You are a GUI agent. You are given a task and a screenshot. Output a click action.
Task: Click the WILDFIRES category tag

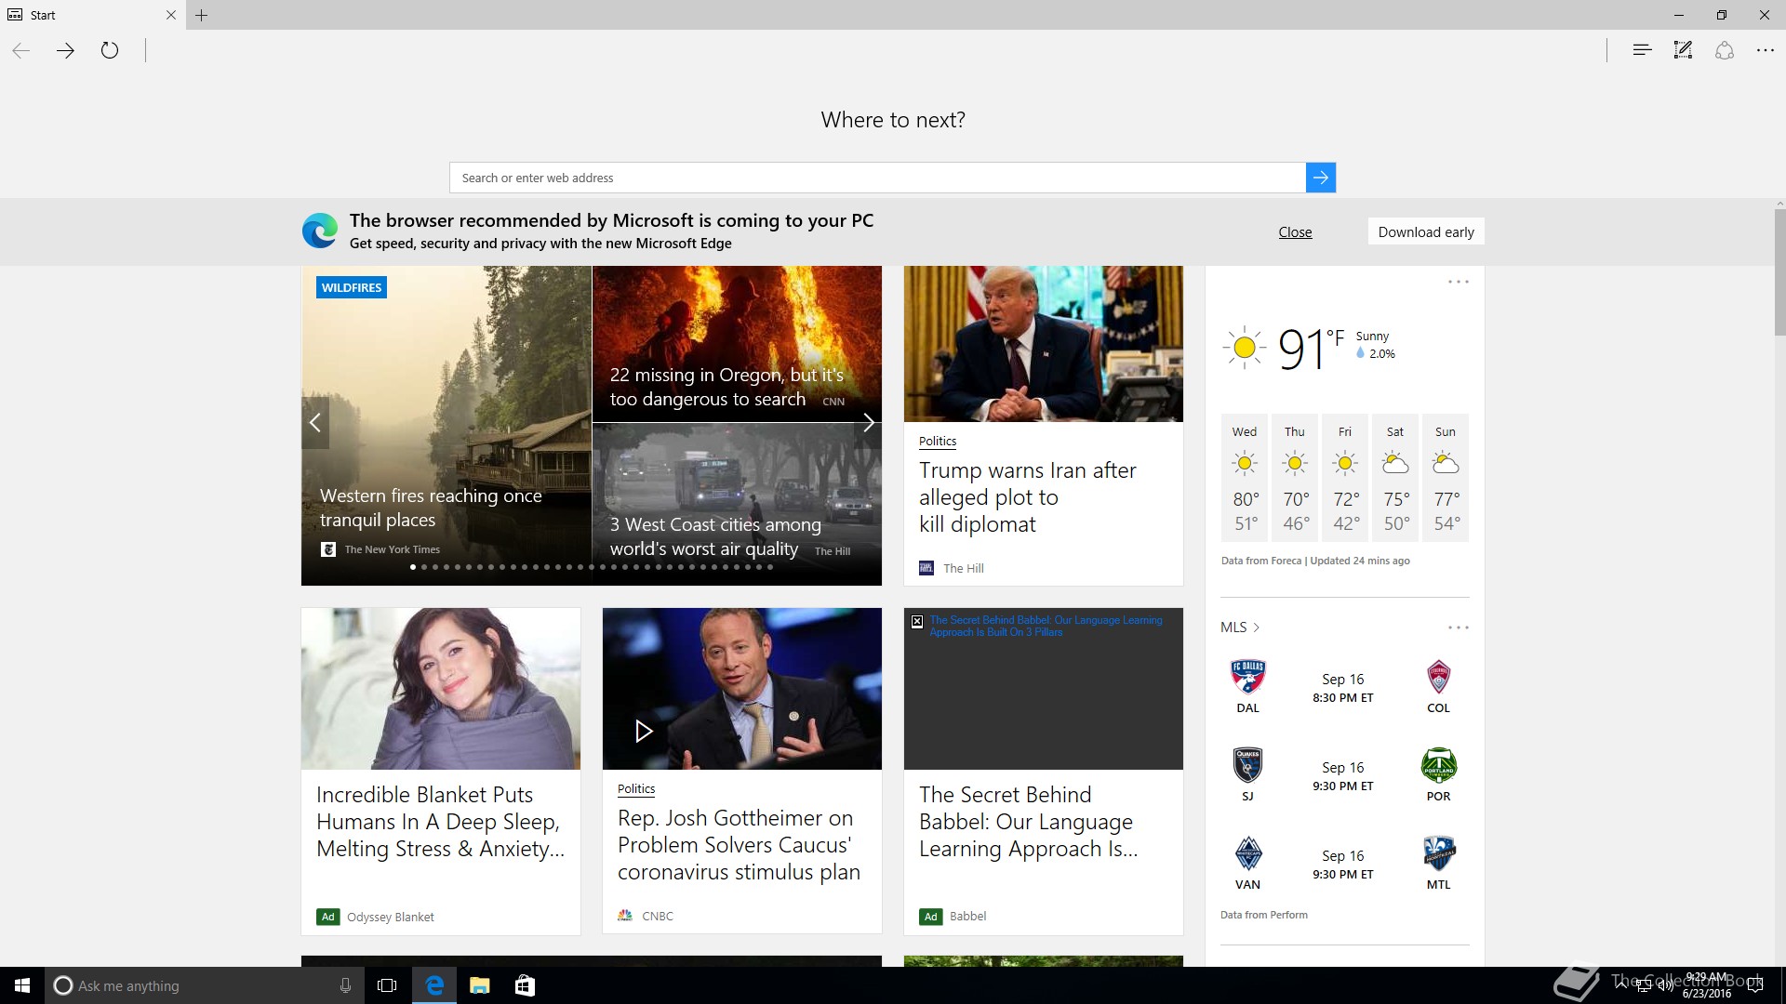[352, 287]
